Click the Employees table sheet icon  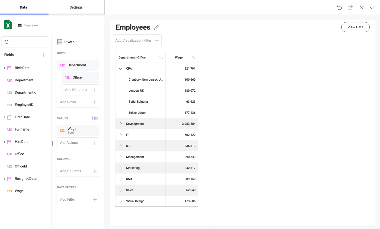coord(20,25)
